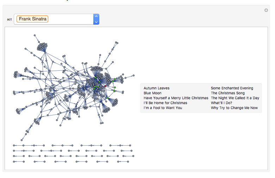This screenshot has width=275, height=178.
Task: Click Have Yourself a Merry Little Christmas
Action: click(176, 98)
